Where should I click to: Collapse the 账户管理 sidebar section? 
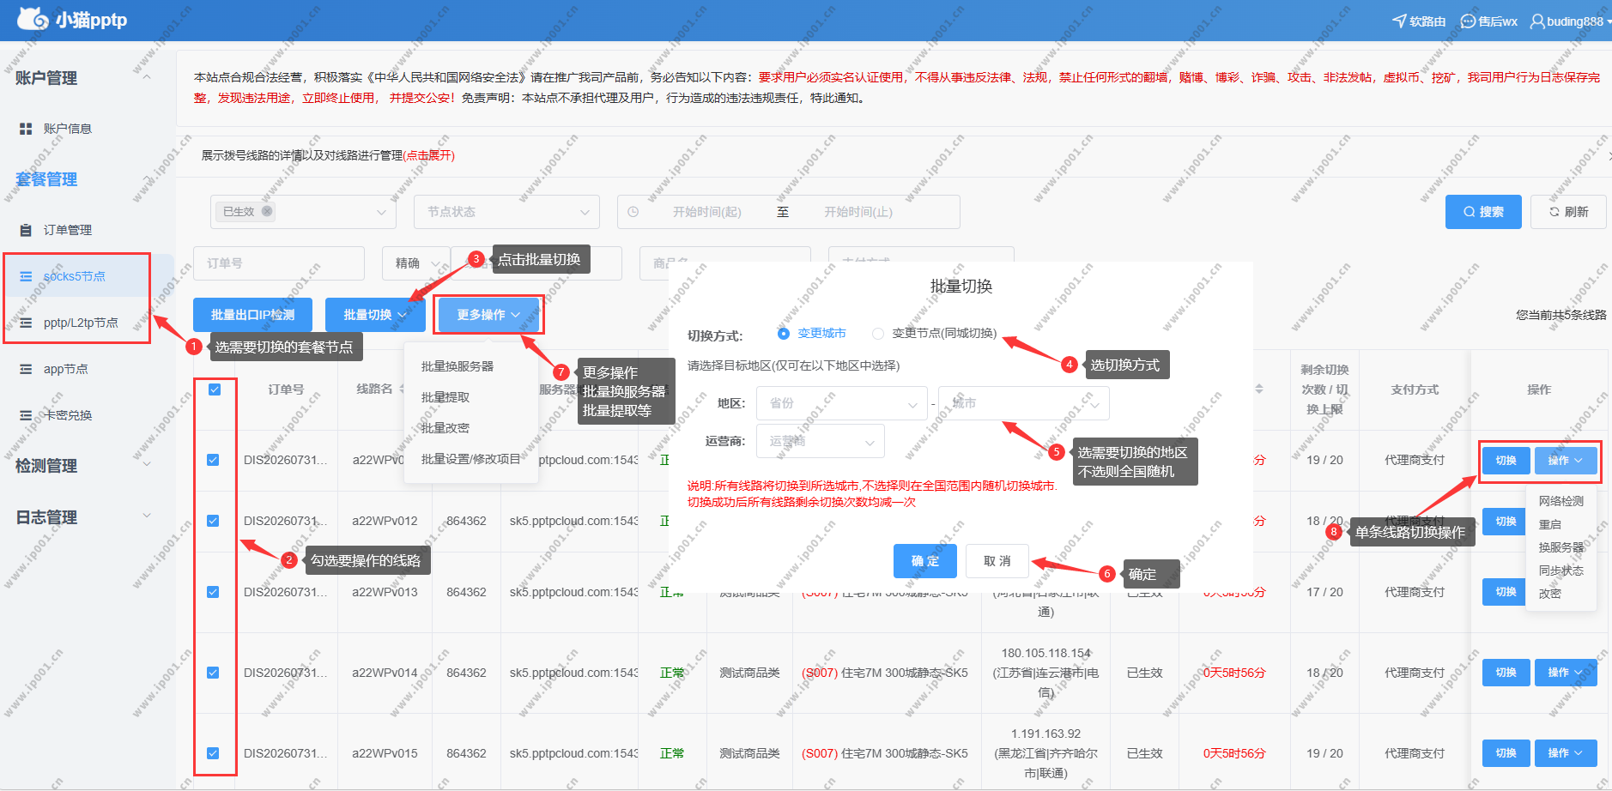147,78
